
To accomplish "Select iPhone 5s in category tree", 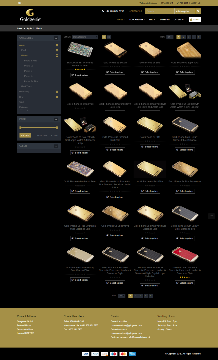I will [x=29, y=66].
